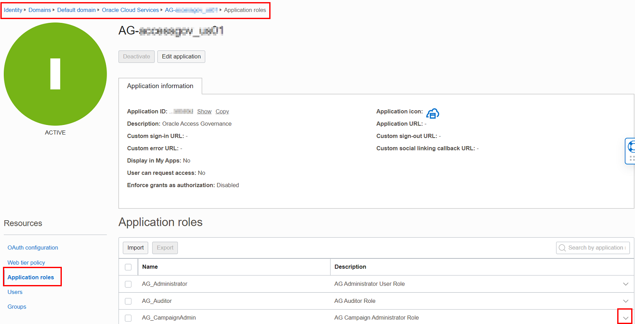Click the green ACTIVE status circle
Screen dimensions: 635x324
(x=55, y=74)
